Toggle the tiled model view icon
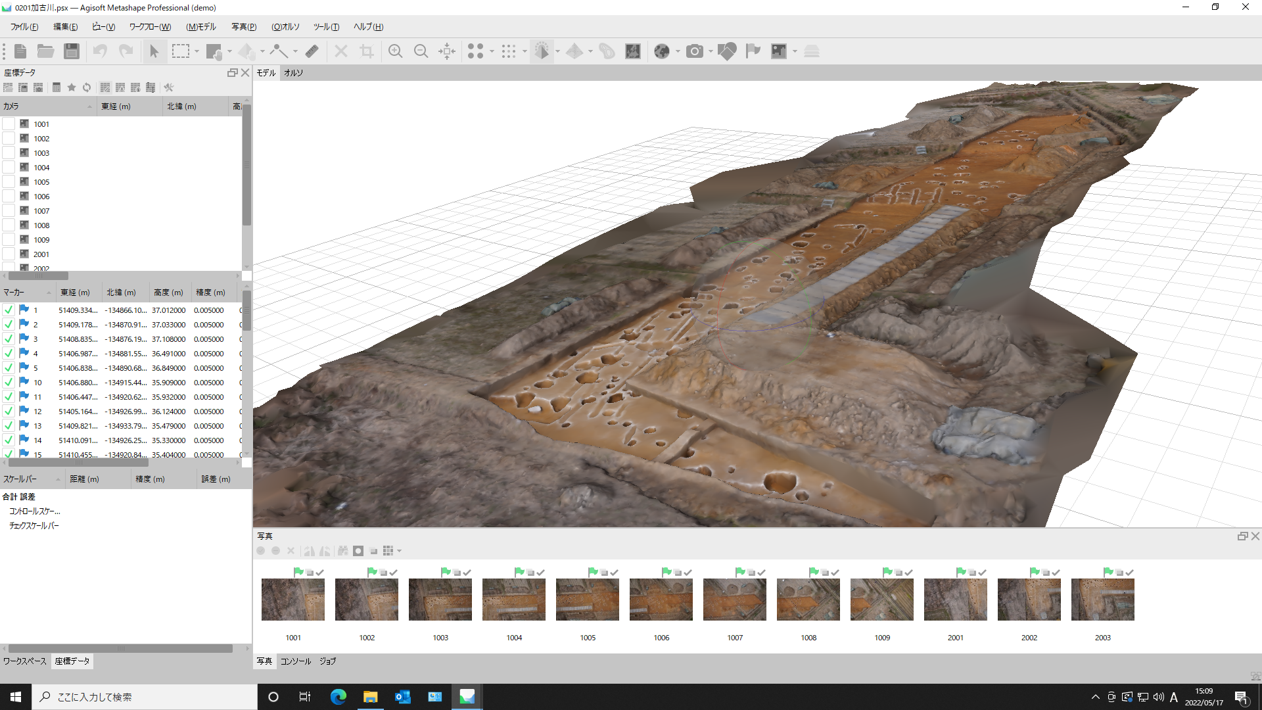Viewport: 1262px width, 710px height. [574, 51]
